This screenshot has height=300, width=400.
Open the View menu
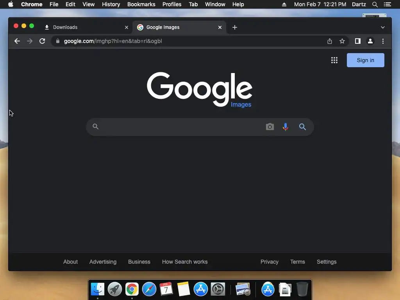coord(89,4)
